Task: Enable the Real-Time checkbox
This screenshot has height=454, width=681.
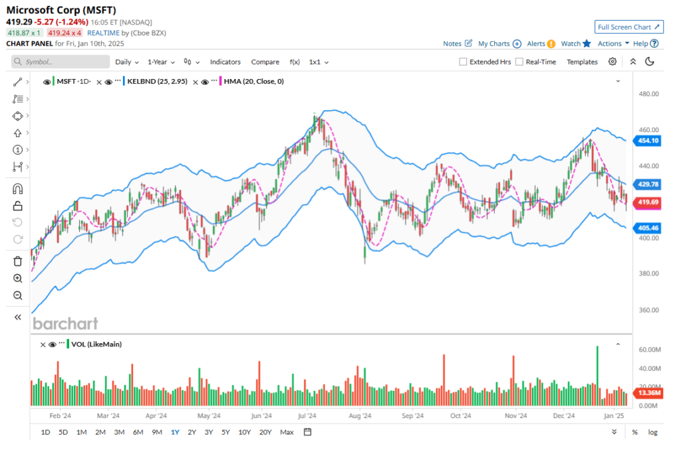Action: (519, 62)
